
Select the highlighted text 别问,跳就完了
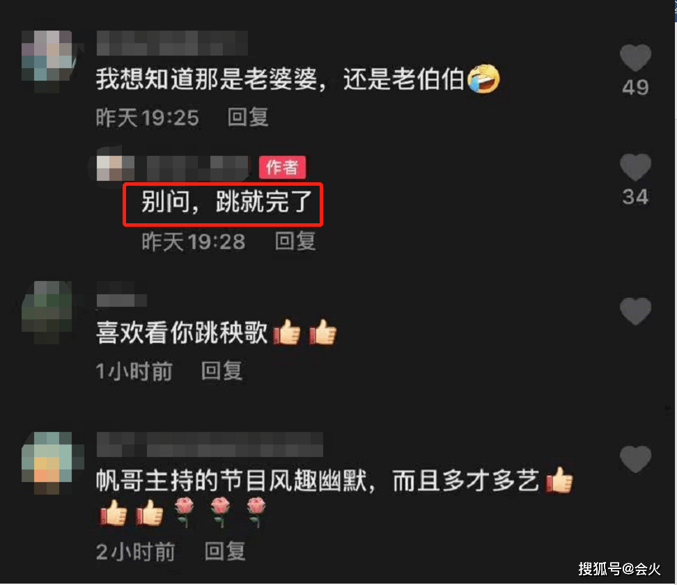pos(226,202)
